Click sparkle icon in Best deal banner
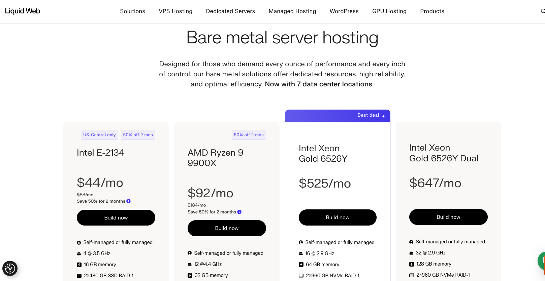The height and width of the screenshot is (281, 545). (x=383, y=116)
